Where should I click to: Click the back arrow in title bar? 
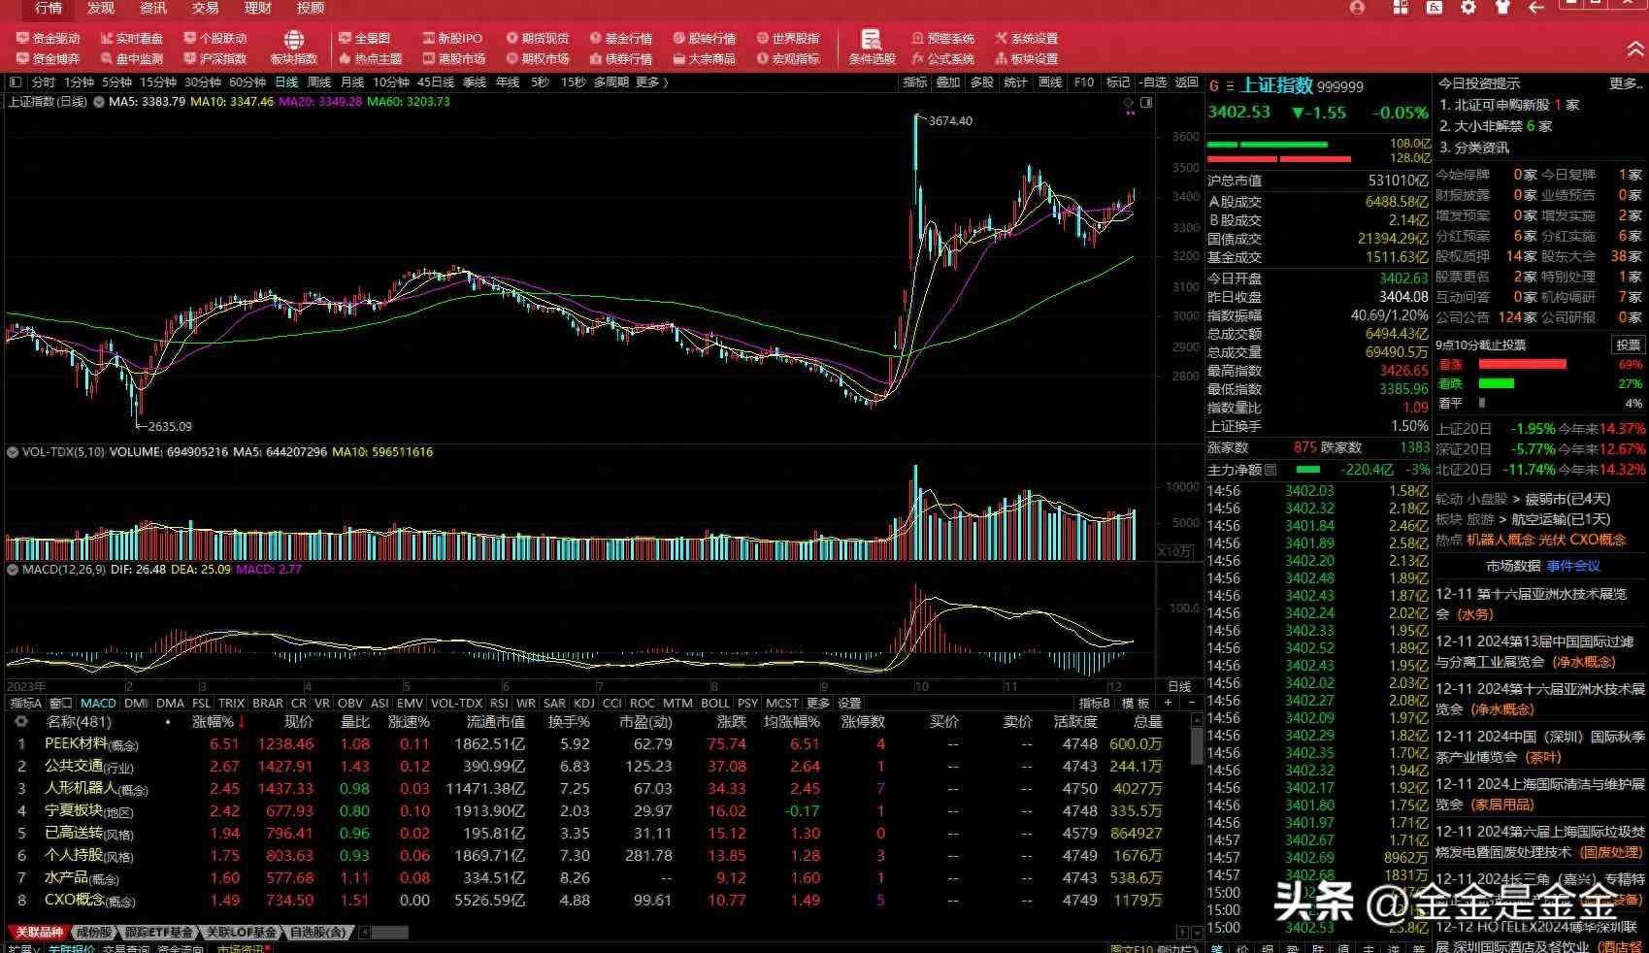pyautogui.click(x=1535, y=8)
